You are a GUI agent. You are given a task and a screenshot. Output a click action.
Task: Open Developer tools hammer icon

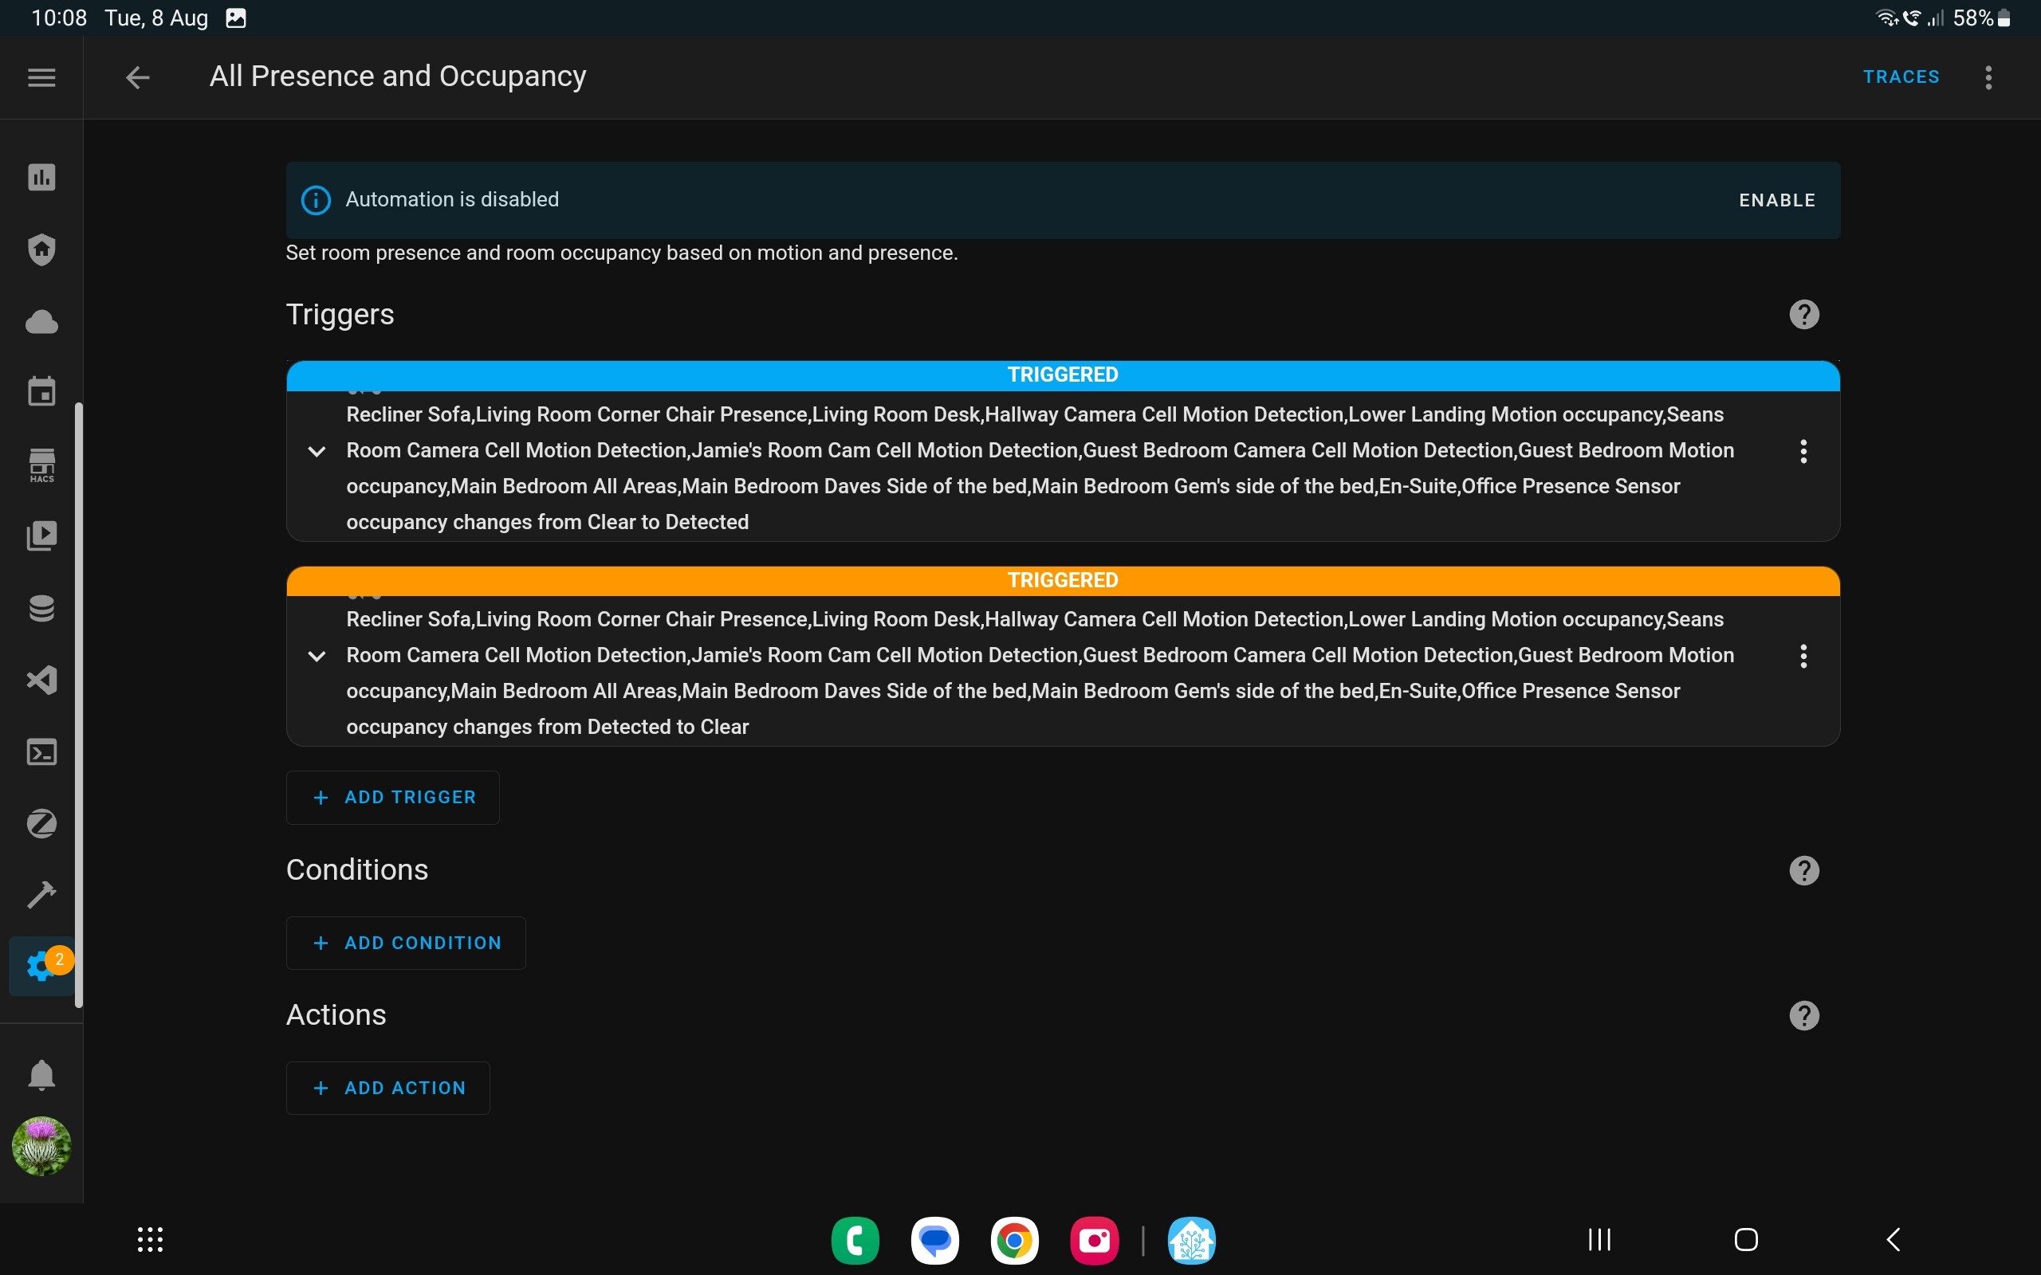(41, 895)
